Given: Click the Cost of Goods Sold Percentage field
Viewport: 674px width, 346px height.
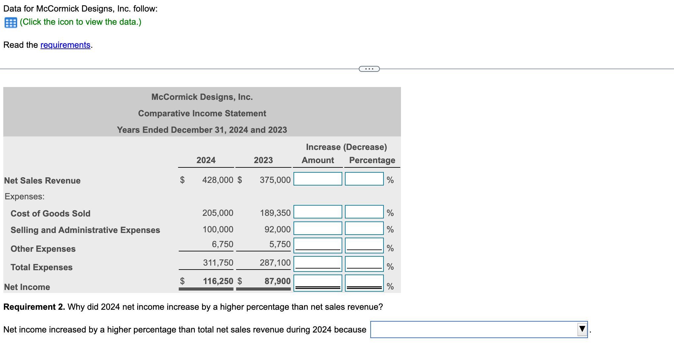Looking at the screenshot, I should [364, 212].
